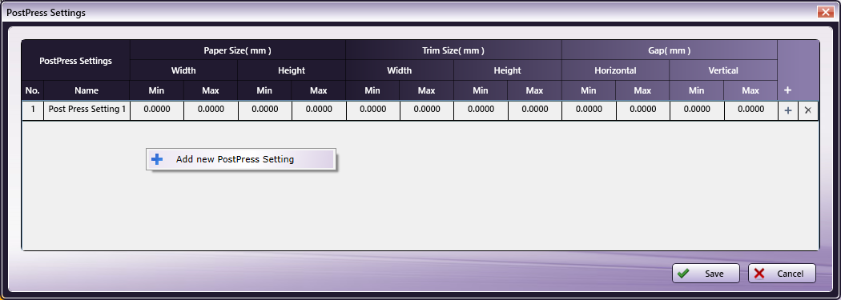
Task: Edit the Post Press Setting 1 name cell
Action: point(87,110)
